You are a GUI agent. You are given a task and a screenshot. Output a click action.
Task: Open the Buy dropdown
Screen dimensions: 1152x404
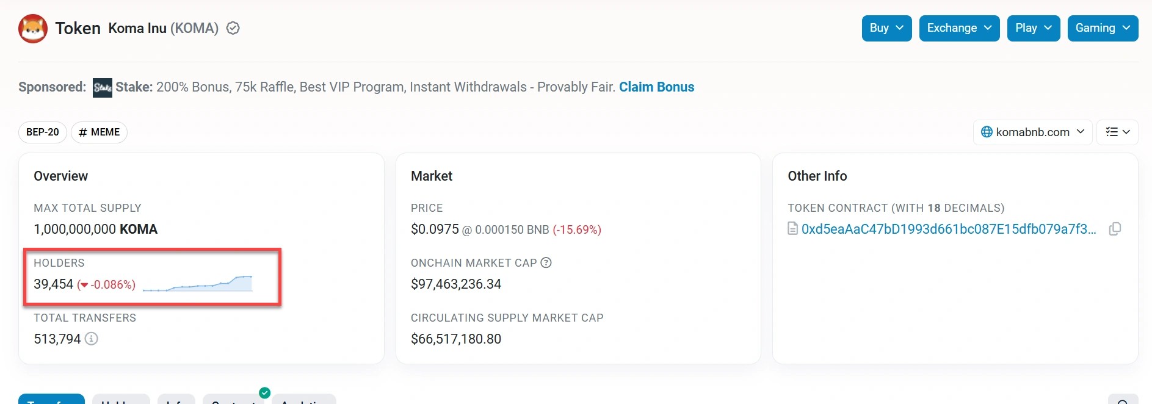(x=886, y=28)
